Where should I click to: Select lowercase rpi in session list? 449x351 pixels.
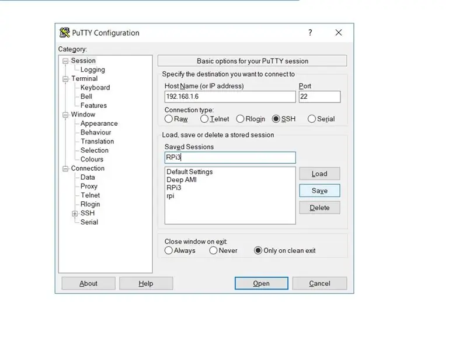tap(170, 196)
